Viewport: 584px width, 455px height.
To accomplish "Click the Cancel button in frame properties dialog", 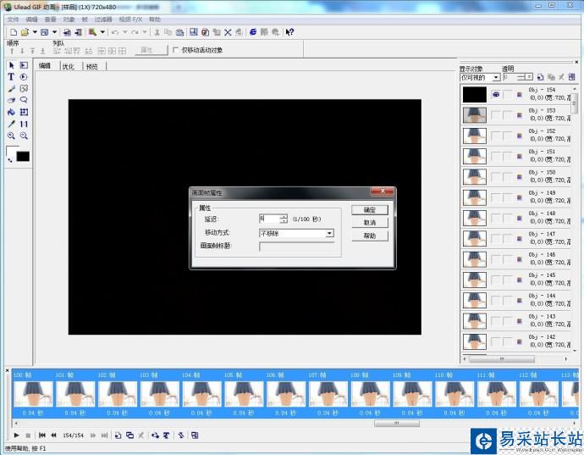I will pyautogui.click(x=370, y=223).
